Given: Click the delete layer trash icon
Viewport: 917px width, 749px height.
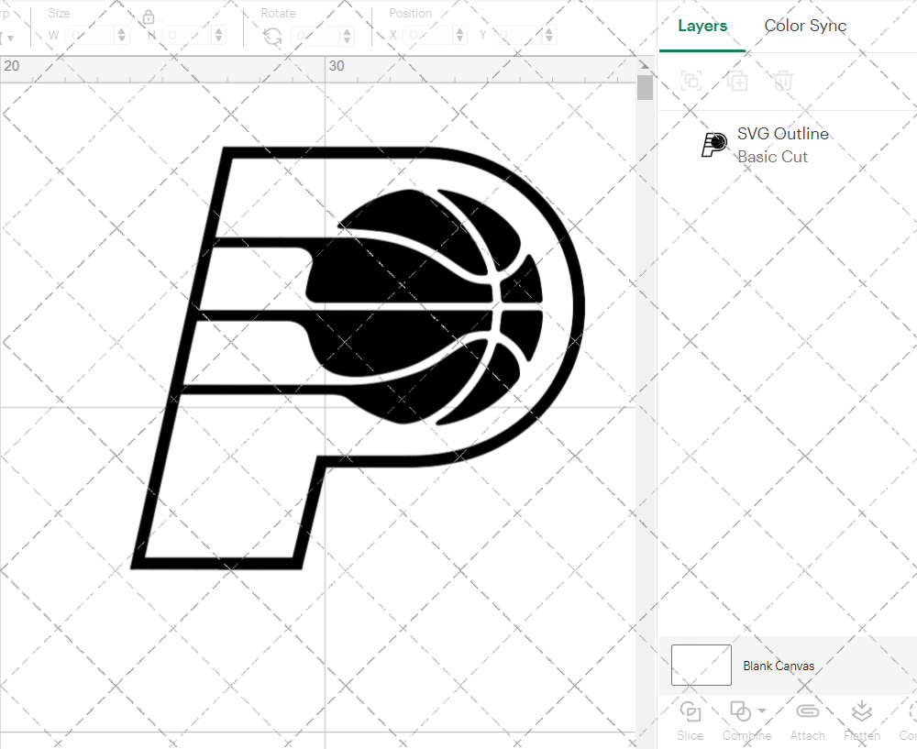Looking at the screenshot, I should click(x=782, y=81).
